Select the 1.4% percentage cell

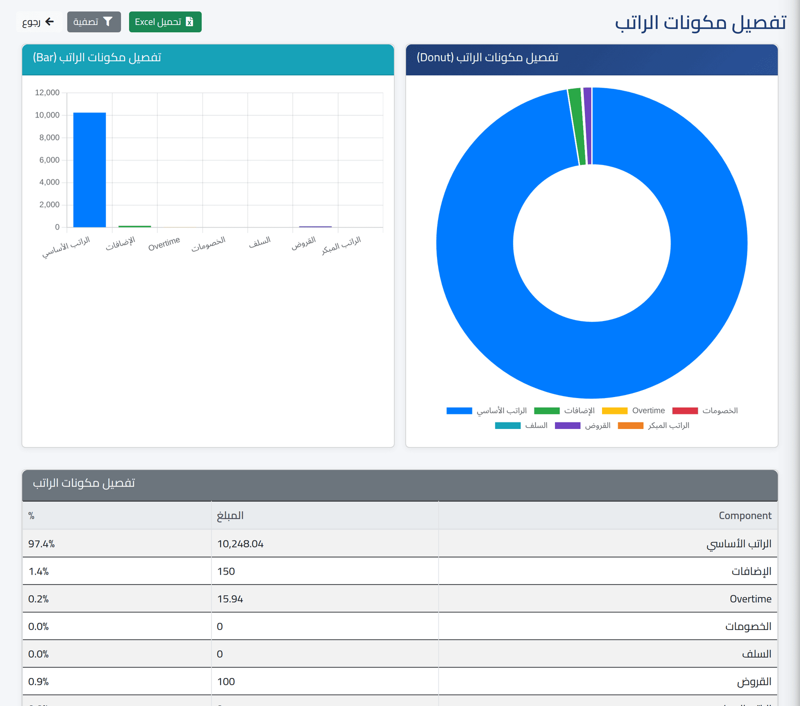point(116,571)
